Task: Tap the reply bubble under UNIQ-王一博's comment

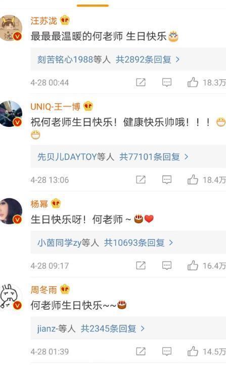Action: click(x=167, y=179)
